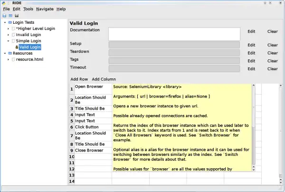Select the Close Browser cell in row 9
This screenshot has height=192, width=285.
coord(93,150)
